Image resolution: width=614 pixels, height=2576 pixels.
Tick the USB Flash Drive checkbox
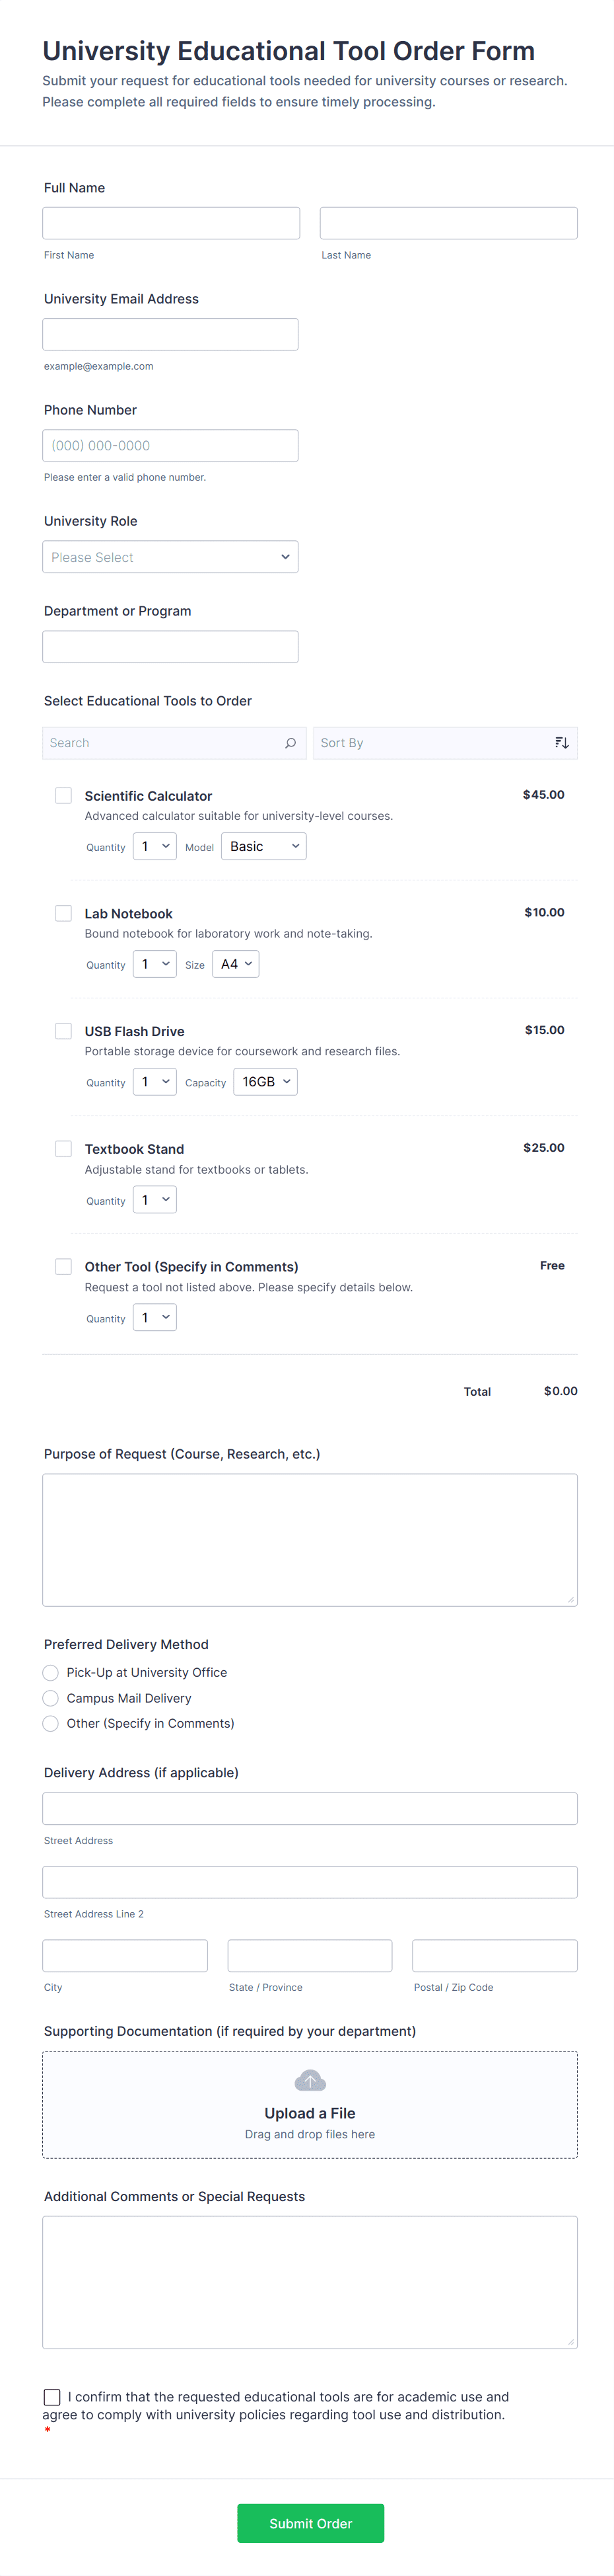[x=64, y=1031]
